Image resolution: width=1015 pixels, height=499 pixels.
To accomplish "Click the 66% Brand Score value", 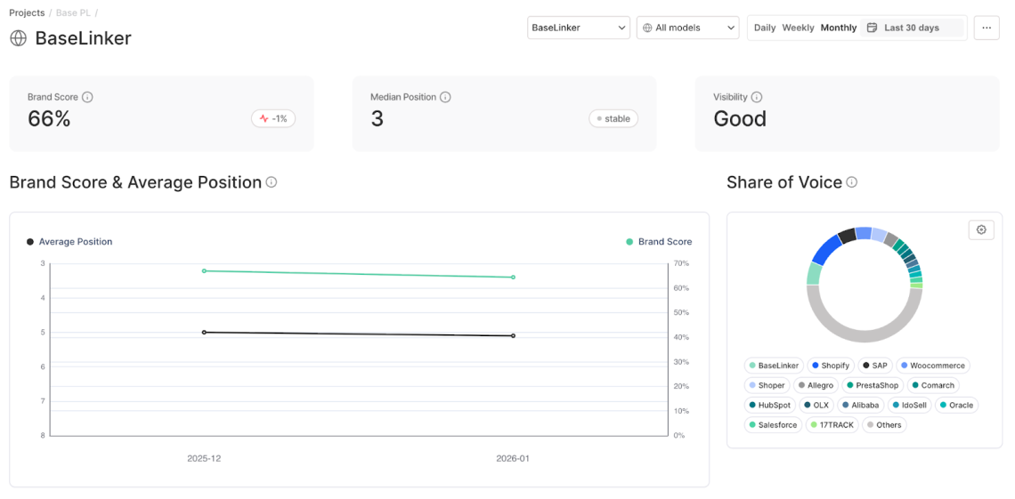I will click(49, 119).
